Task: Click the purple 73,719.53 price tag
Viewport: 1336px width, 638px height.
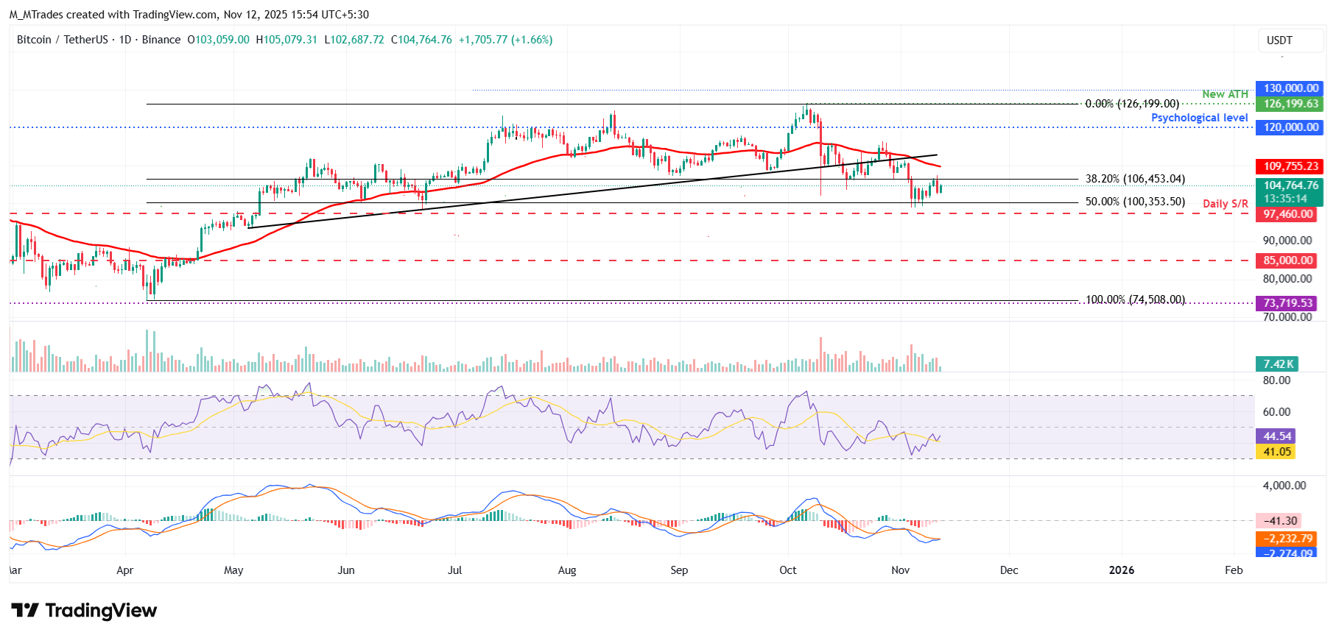Action: pos(1287,303)
